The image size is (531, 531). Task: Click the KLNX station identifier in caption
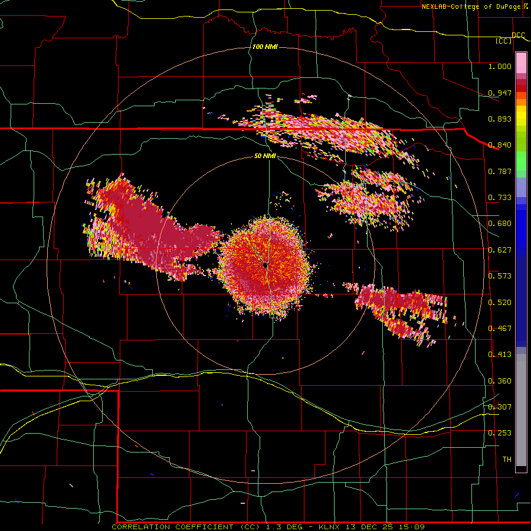coord(330,527)
